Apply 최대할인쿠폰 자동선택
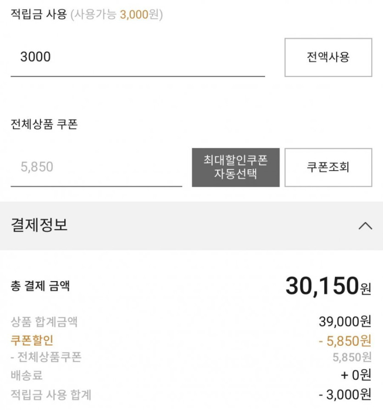 tap(235, 167)
